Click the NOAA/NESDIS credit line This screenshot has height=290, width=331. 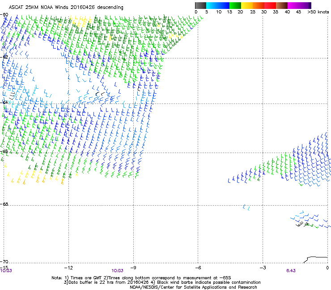(x=193, y=287)
